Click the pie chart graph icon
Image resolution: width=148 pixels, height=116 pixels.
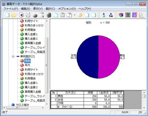(x=121, y=15)
